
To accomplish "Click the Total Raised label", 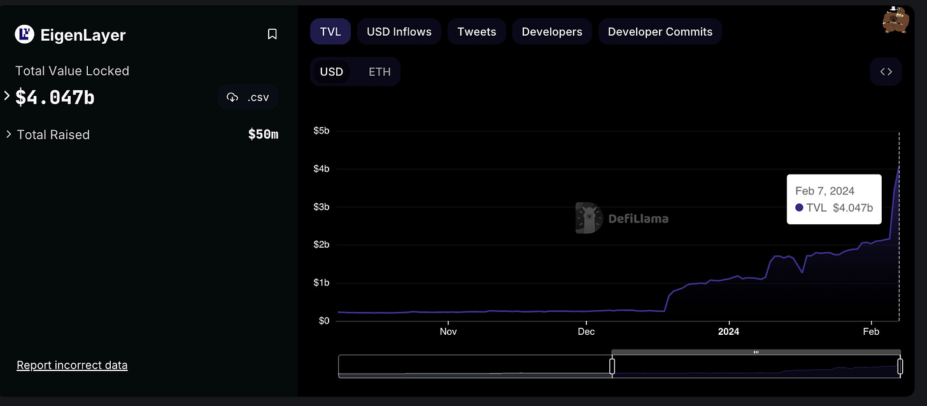I will pos(53,135).
